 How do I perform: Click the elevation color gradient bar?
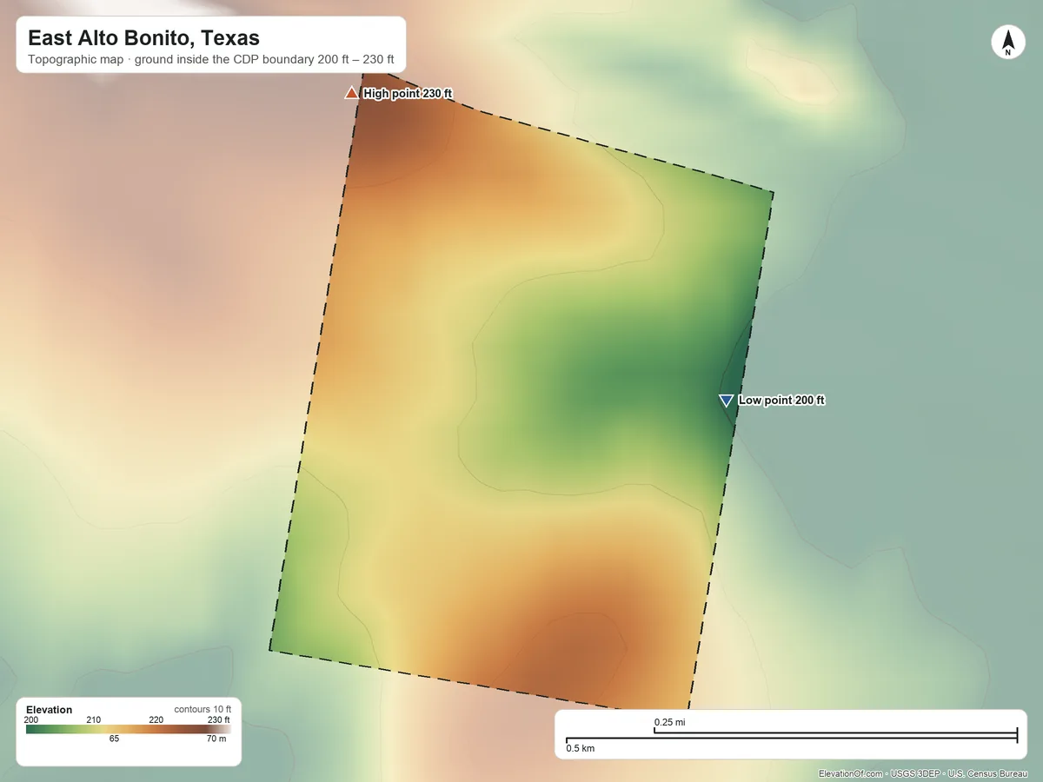[129, 729]
